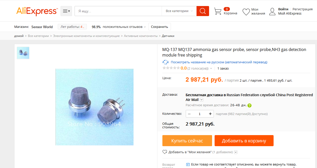Image resolution: width=317 pixels, height=168 pixels.
Task: Click the AliExpress logo
Action: tap(37, 11)
